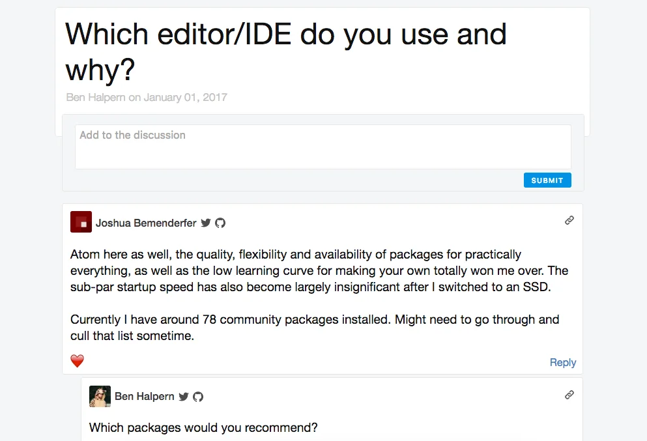Click Reply on Joshua's comment

point(562,362)
